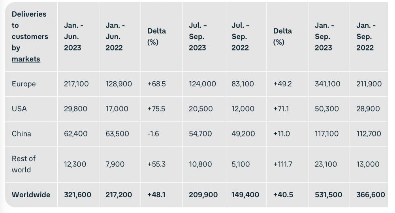Click the China -1.6 delta cell

pos(153,134)
